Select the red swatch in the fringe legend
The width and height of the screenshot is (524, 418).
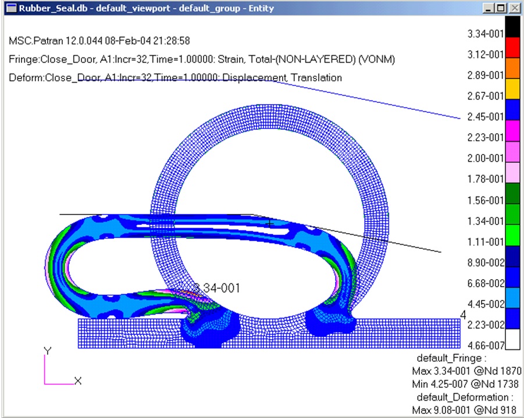pos(512,47)
